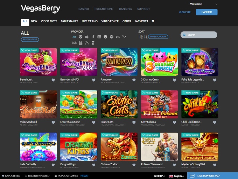
Task: Click the Cashier button
Action: coord(206,12)
